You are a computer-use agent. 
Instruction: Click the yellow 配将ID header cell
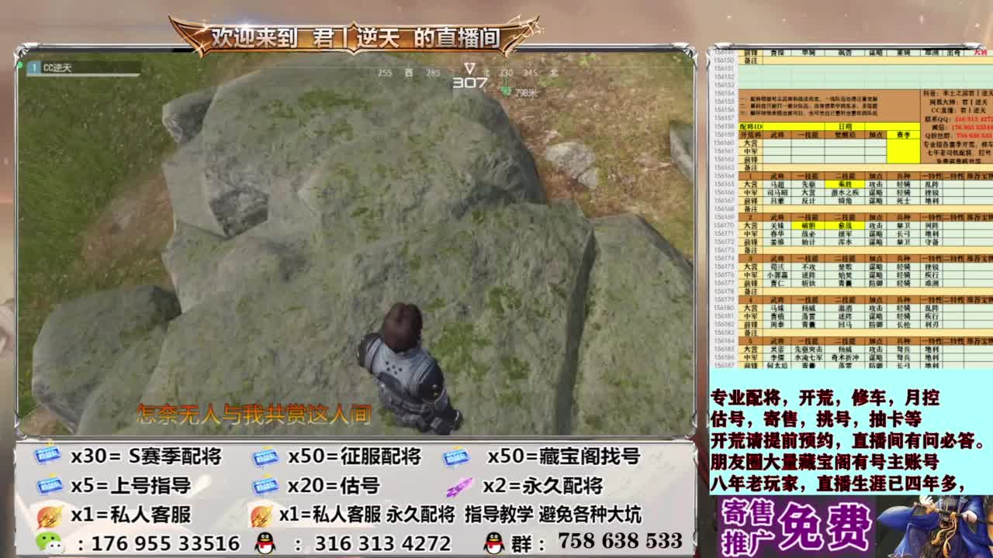click(x=751, y=126)
